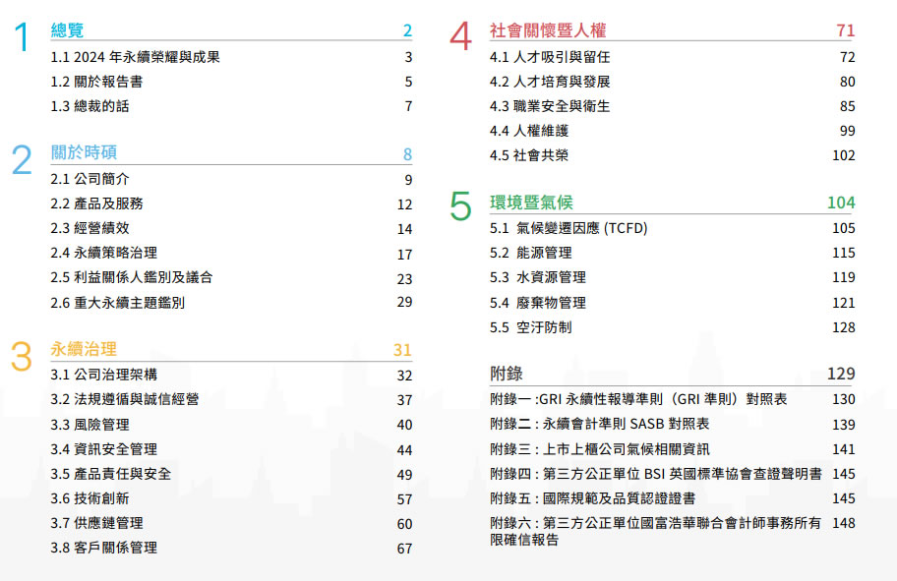Jump to 4.3 職業安全與衛生

[x=550, y=106]
